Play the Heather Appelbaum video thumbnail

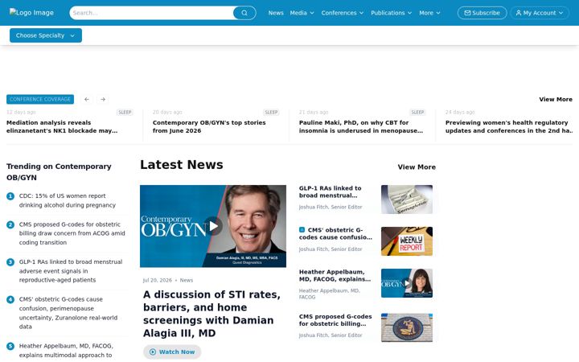[x=407, y=283]
